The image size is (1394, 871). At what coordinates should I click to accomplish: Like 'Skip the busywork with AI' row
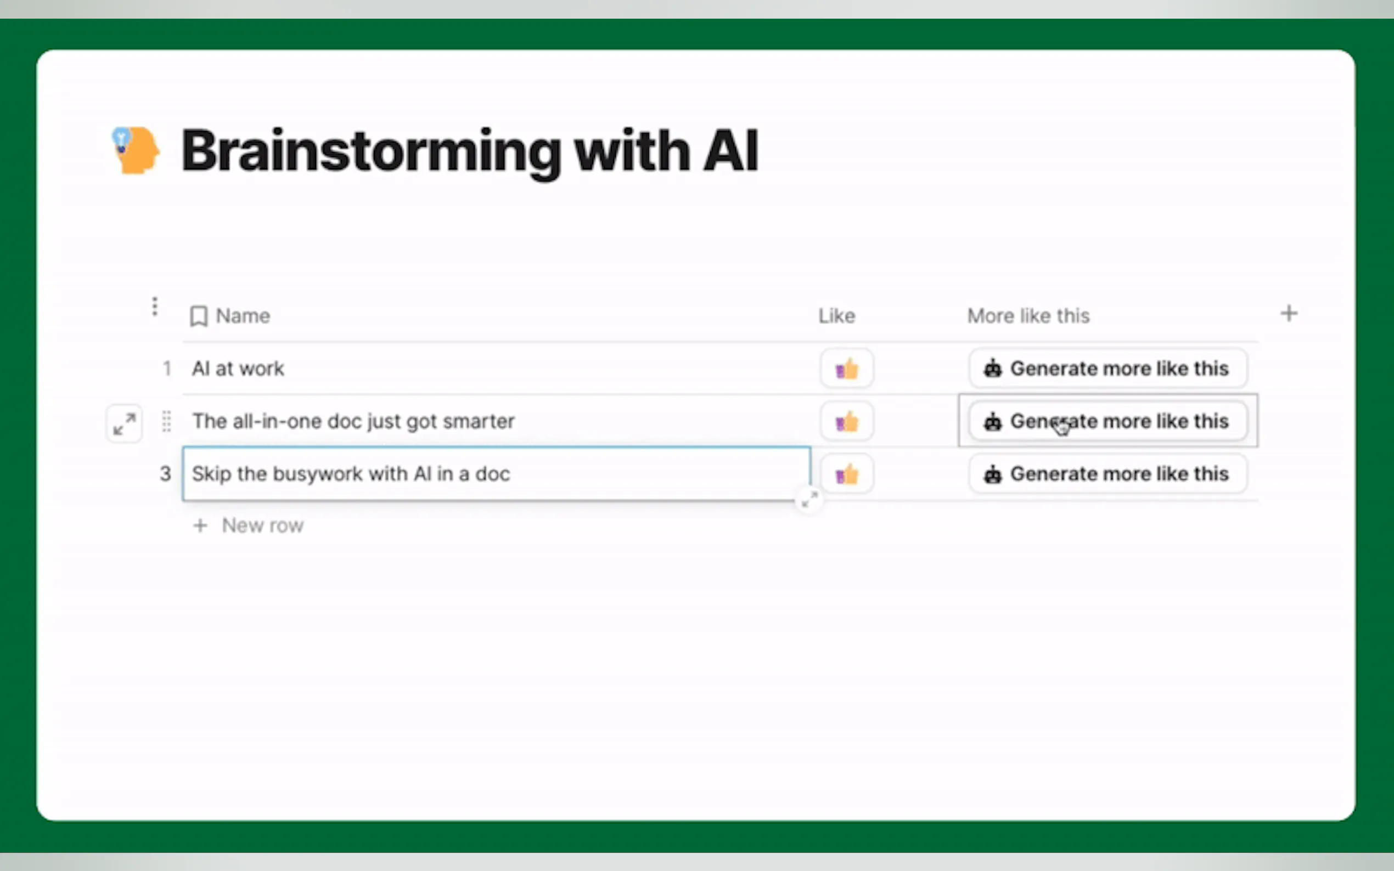846,474
